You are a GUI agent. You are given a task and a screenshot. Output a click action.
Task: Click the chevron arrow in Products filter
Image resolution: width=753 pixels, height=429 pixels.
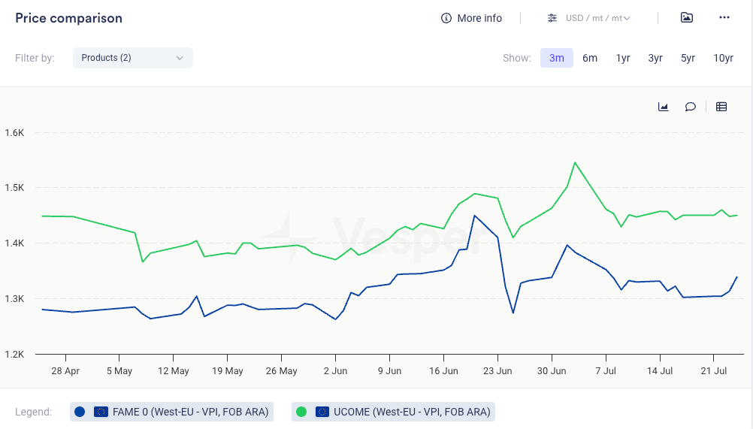pos(180,58)
